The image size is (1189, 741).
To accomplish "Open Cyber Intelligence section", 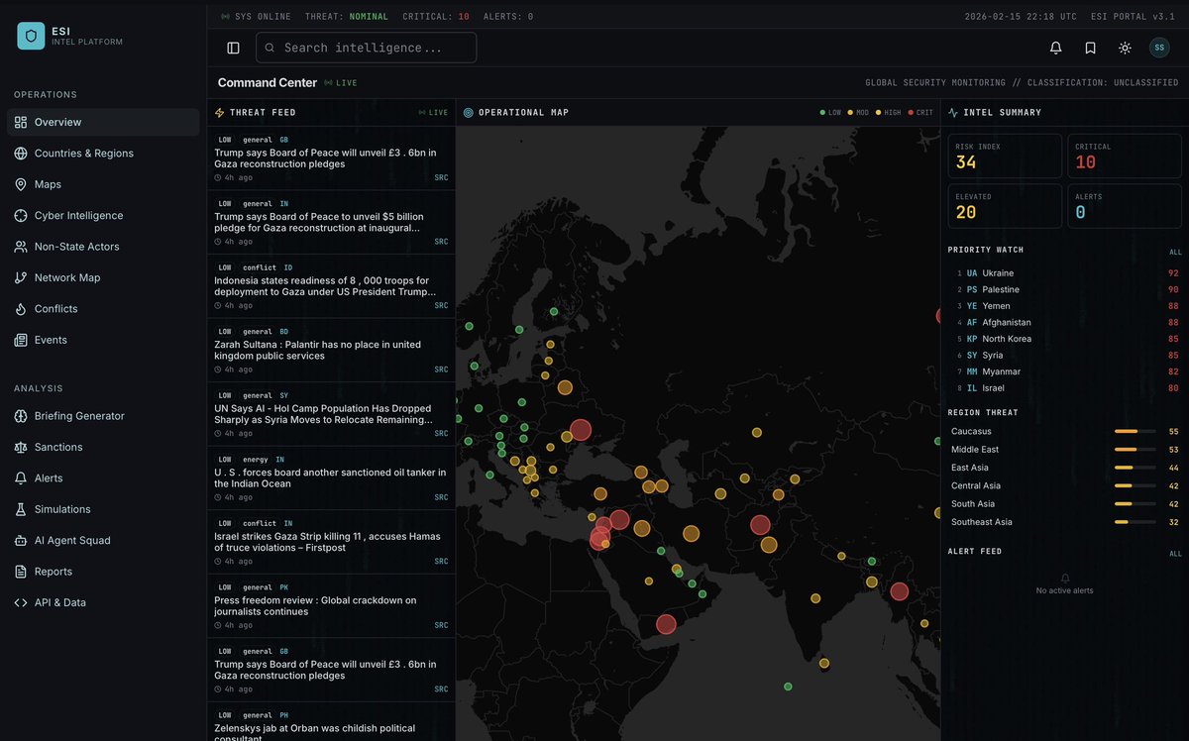I will (x=103, y=215).
